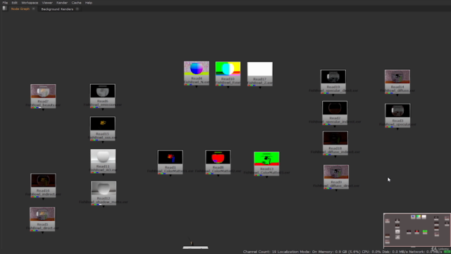Open the Help menu

coord(89,3)
